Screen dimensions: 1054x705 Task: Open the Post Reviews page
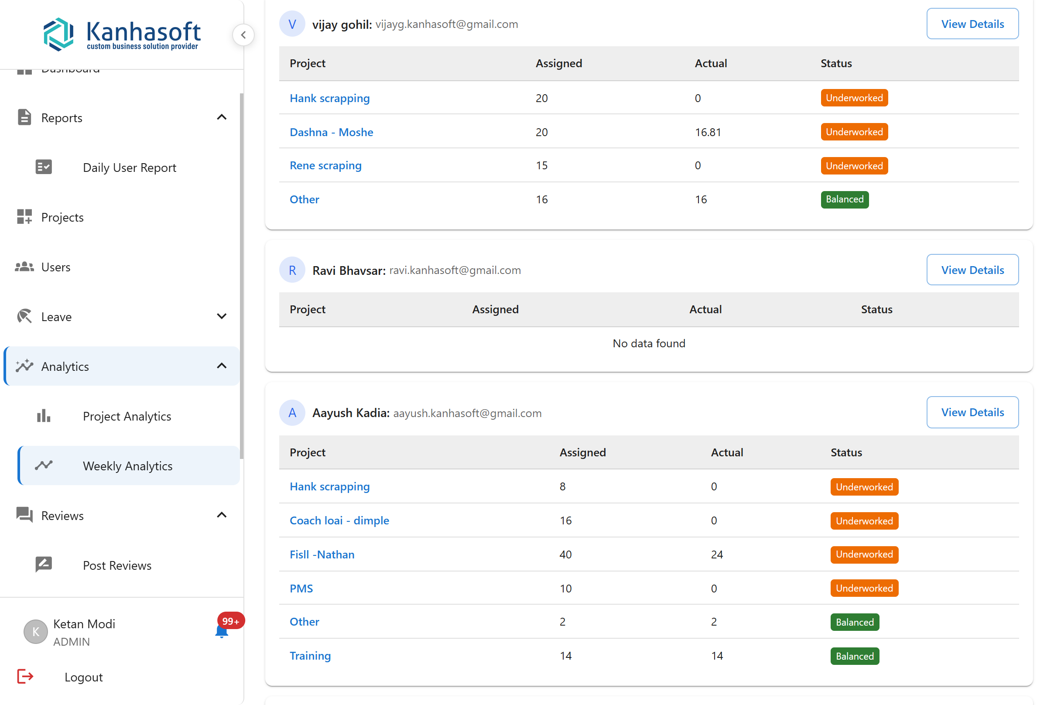click(128, 565)
